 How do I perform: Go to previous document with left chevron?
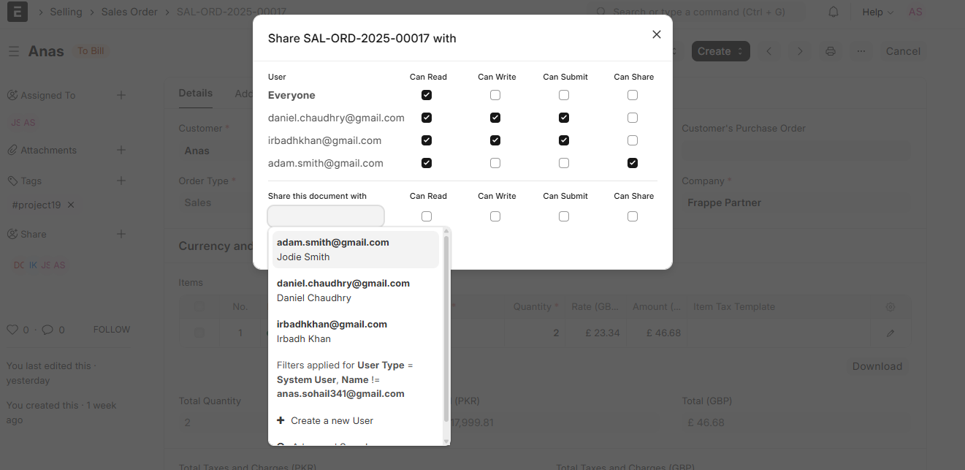pos(769,51)
